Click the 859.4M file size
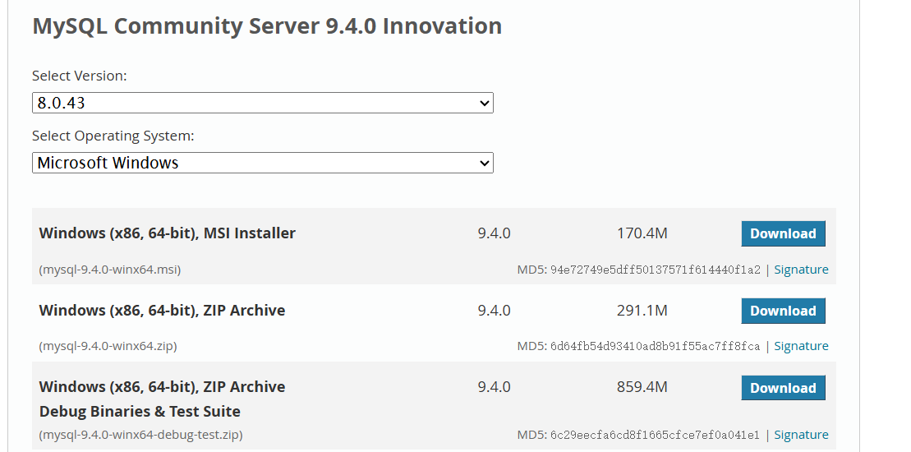Image resolution: width=911 pixels, height=452 pixels. (642, 387)
